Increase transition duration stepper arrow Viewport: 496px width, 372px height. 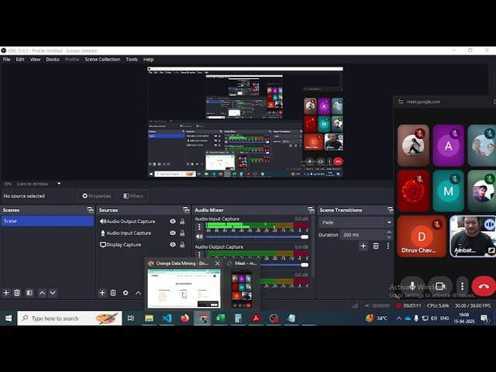pos(389,232)
